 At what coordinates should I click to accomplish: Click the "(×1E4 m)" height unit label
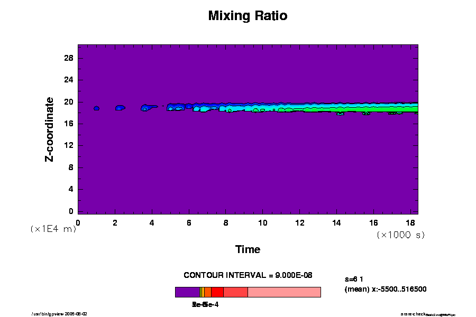pos(53,229)
